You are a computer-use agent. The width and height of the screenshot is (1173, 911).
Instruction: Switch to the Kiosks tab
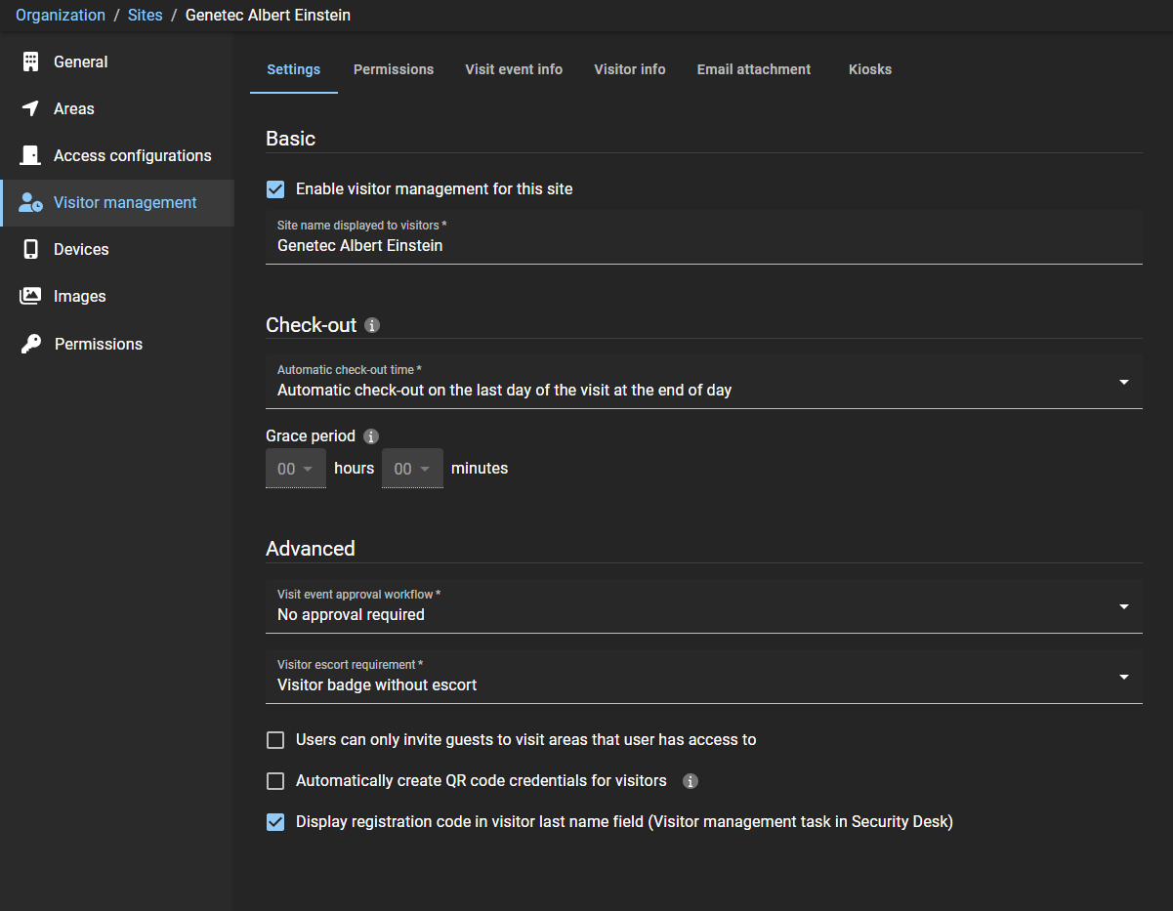(x=869, y=69)
